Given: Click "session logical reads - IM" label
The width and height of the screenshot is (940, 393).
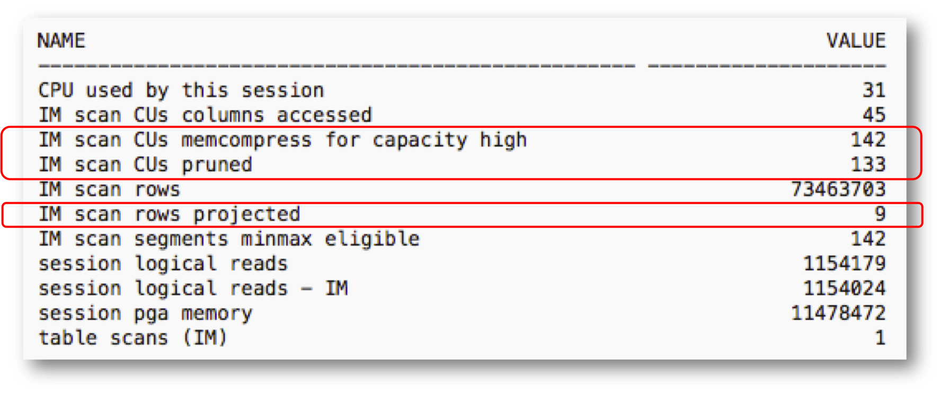Looking at the screenshot, I should [x=193, y=289].
